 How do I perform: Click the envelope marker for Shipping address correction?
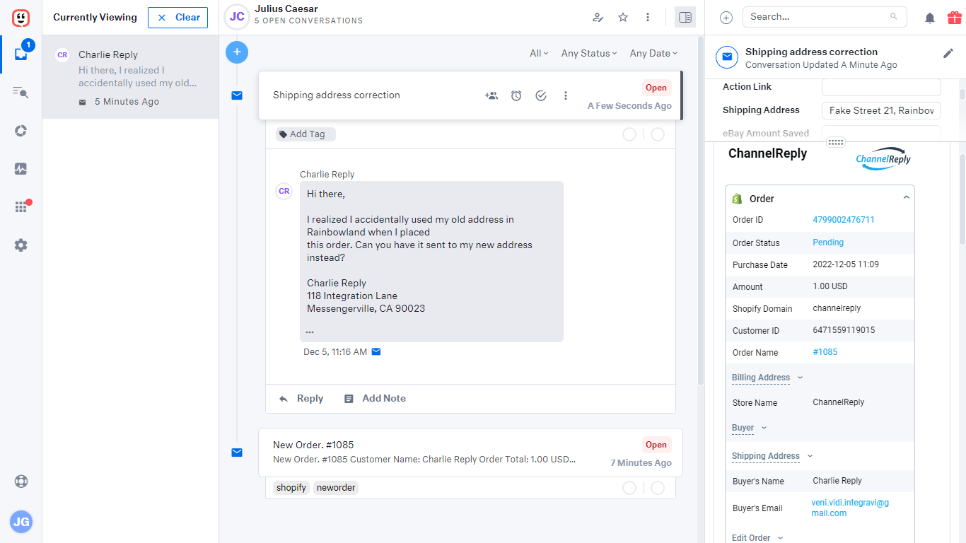(237, 95)
